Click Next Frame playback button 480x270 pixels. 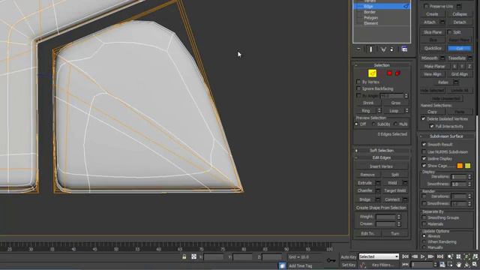click(431, 256)
